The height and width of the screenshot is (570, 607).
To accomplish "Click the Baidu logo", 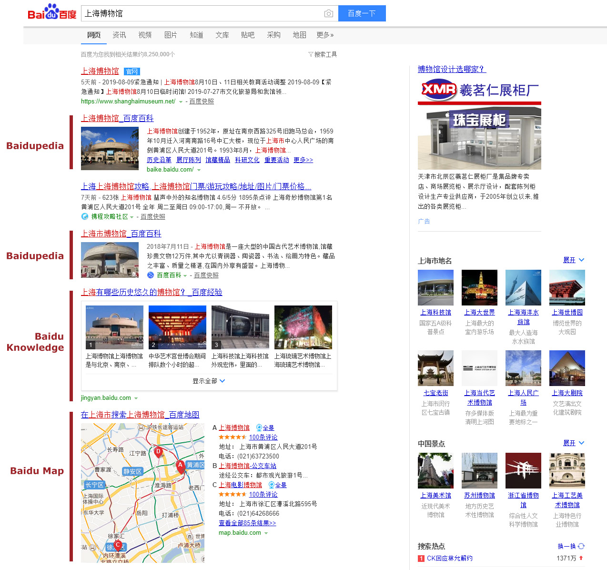I will tap(51, 13).
